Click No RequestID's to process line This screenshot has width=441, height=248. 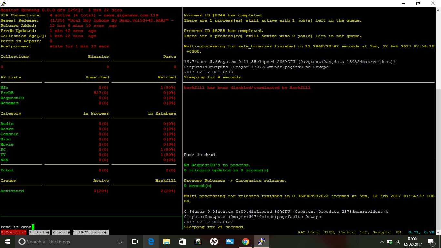217,165
